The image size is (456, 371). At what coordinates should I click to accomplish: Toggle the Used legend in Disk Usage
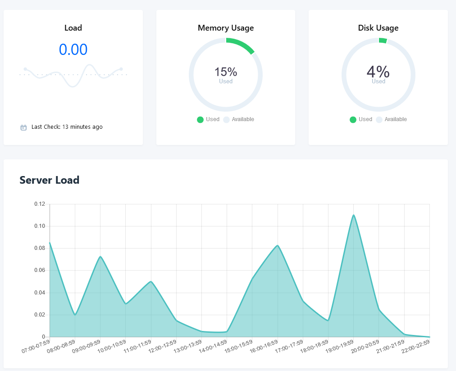[361, 119]
